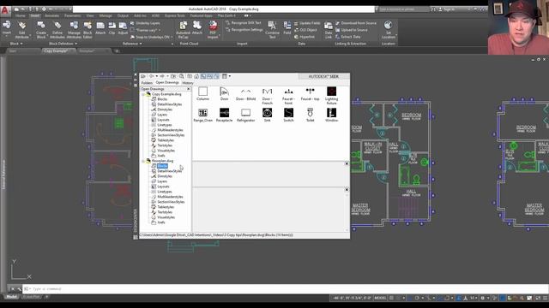The image size is (549, 308).
Task: Pick the Lighting fixture block
Action: [331, 96]
